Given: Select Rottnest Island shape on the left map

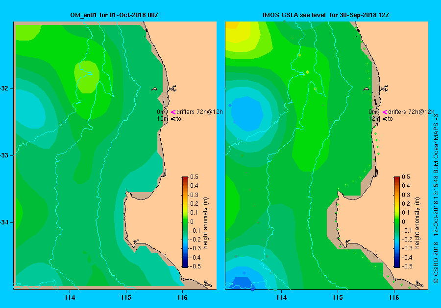Looking at the screenshot, I should 154,89.
